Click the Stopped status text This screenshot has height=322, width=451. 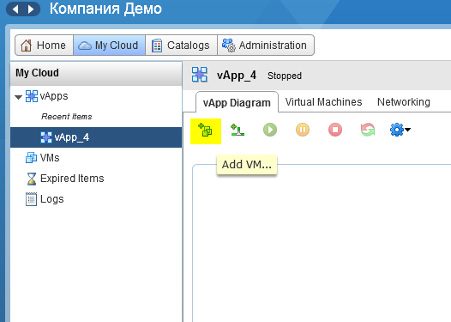coord(285,76)
